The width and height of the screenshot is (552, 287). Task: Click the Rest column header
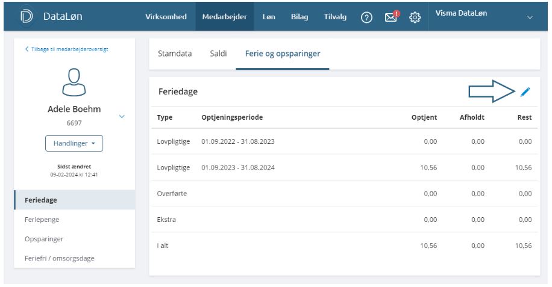[x=524, y=117]
